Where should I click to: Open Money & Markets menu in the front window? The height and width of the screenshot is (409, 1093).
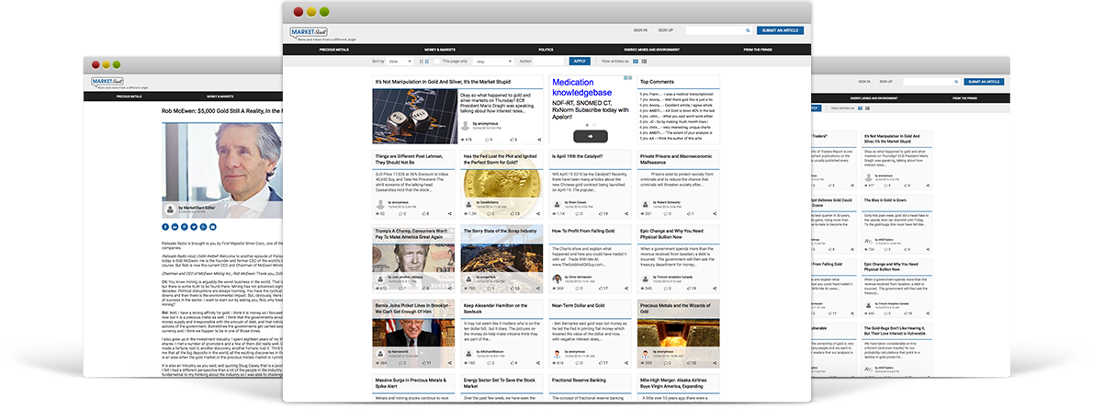click(440, 51)
